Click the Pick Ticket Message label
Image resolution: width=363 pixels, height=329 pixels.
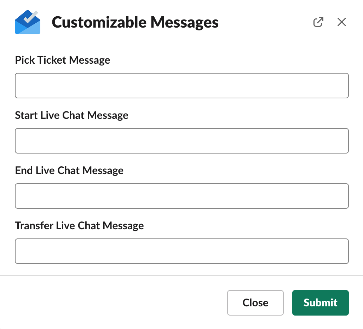tap(63, 60)
